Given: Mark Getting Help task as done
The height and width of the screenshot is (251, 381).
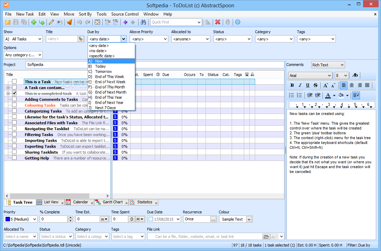Looking at the screenshot, I should [x=14, y=158].
